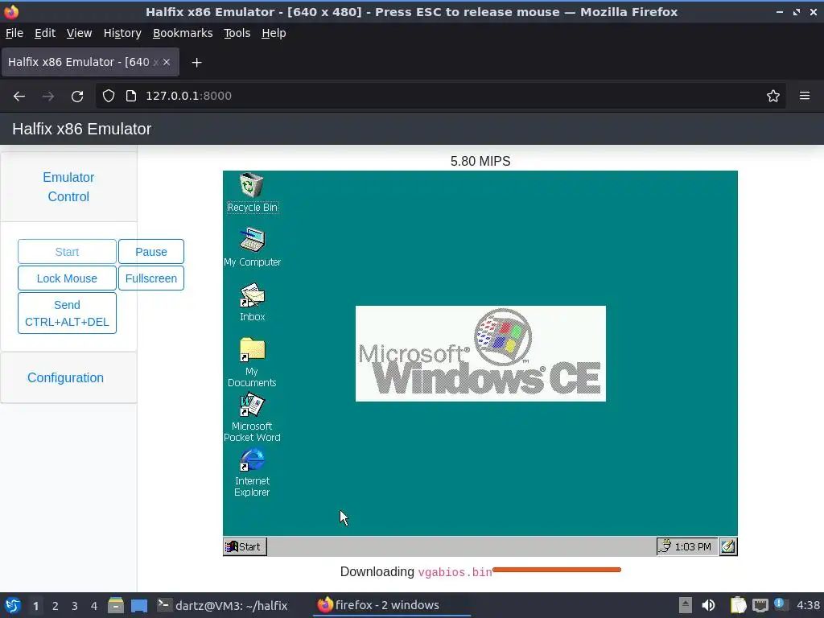The height and width of the screenshot is (618, 824).
Task: Go back to the previous page
Action: coord(19,97)
